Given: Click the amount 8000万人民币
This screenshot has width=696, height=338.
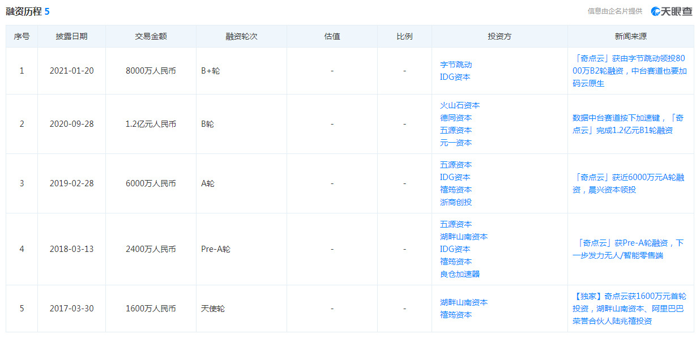Looking at the screenshot, I should click(x=151, y=71).
